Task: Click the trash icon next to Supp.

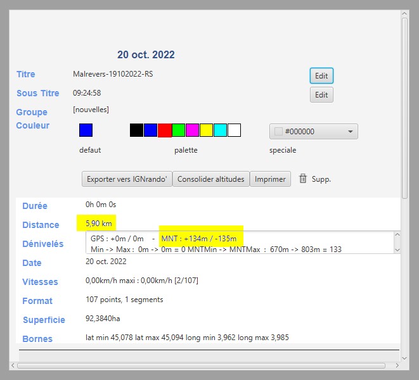Action: click(x=303, y=179)
